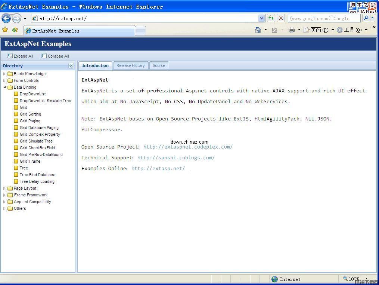Image resolution: width=379 pixels, height=285 pixels.
Task: Select the Tree Bind Database node
Action: (x=37, y=175)
